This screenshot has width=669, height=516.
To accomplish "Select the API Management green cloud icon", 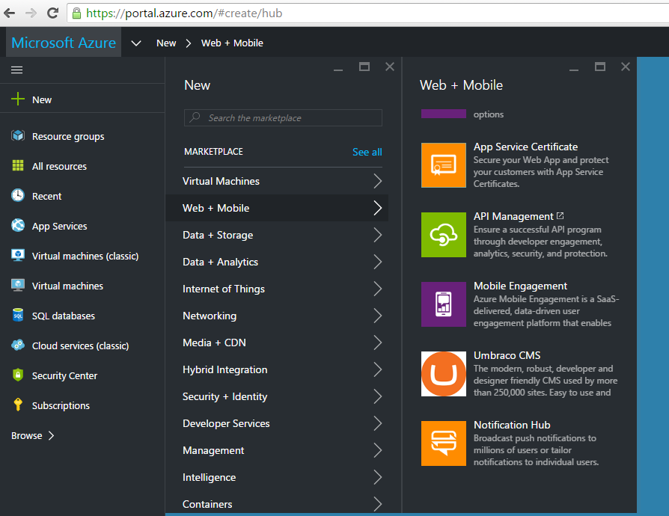I will (444, 235).
